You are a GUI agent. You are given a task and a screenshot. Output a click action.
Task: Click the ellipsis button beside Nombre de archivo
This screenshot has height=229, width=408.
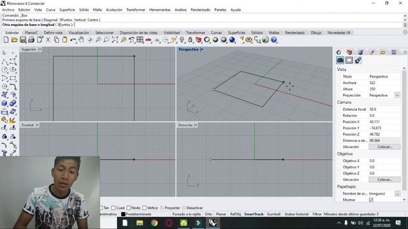point(397,193)
